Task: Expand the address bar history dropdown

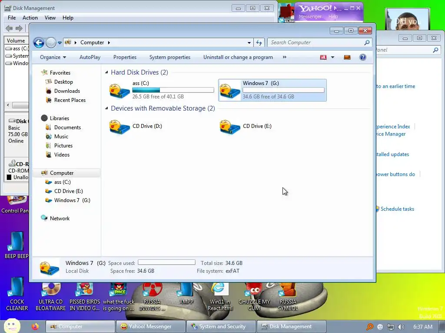Action: tap(249, 43)
